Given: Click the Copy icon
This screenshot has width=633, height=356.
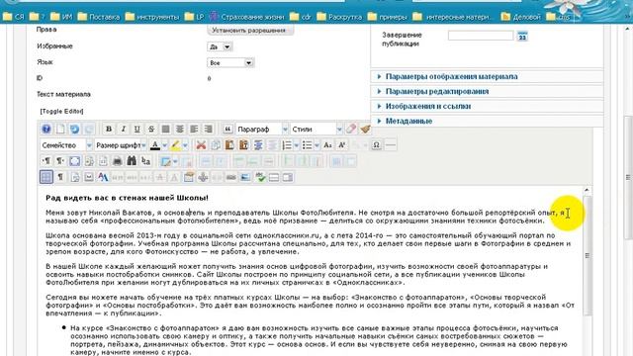Looking at the screenshot, I should click(216, 145).
